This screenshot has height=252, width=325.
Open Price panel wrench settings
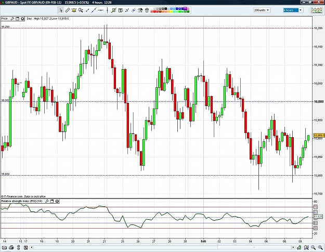[12, 19]
